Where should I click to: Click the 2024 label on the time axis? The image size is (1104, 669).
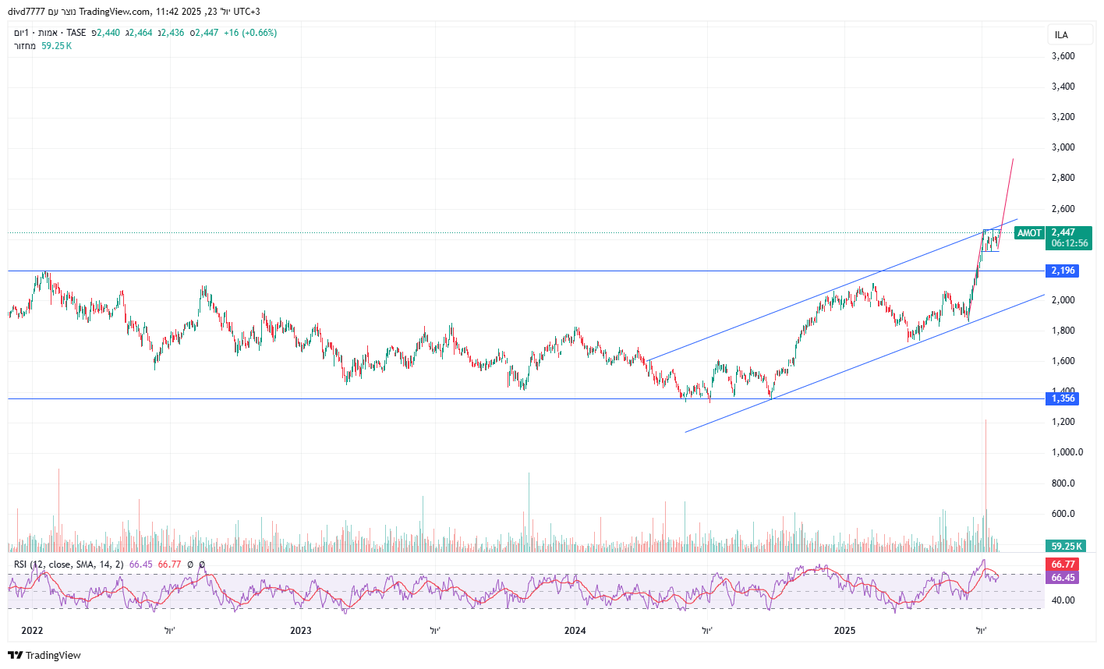(575, 630)
